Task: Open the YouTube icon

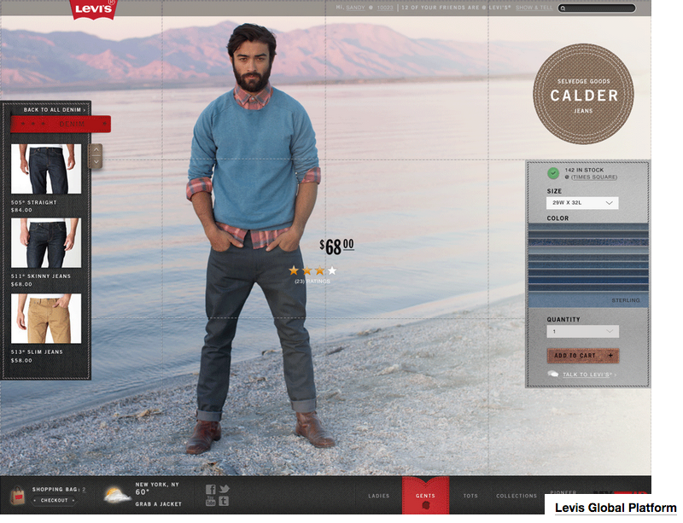Action: click(210, 501)
